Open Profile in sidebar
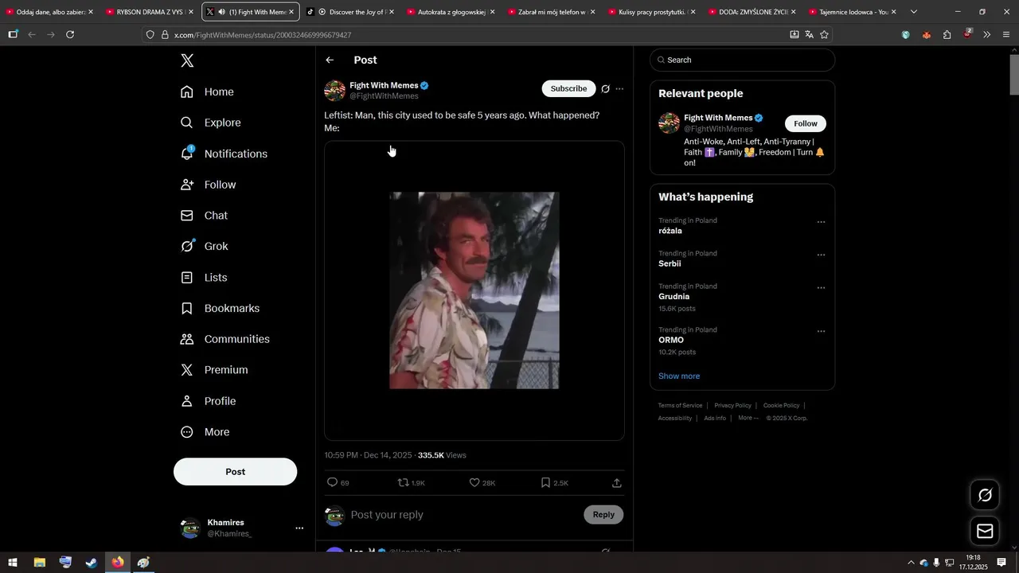This screenshot has width=1019, height=573. pyautogui.click(x=208, y=401)
